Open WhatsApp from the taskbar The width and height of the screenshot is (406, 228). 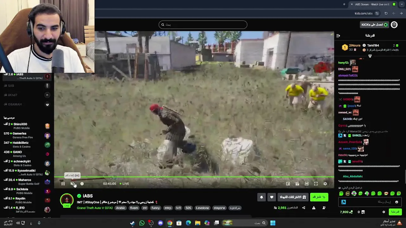142,223
